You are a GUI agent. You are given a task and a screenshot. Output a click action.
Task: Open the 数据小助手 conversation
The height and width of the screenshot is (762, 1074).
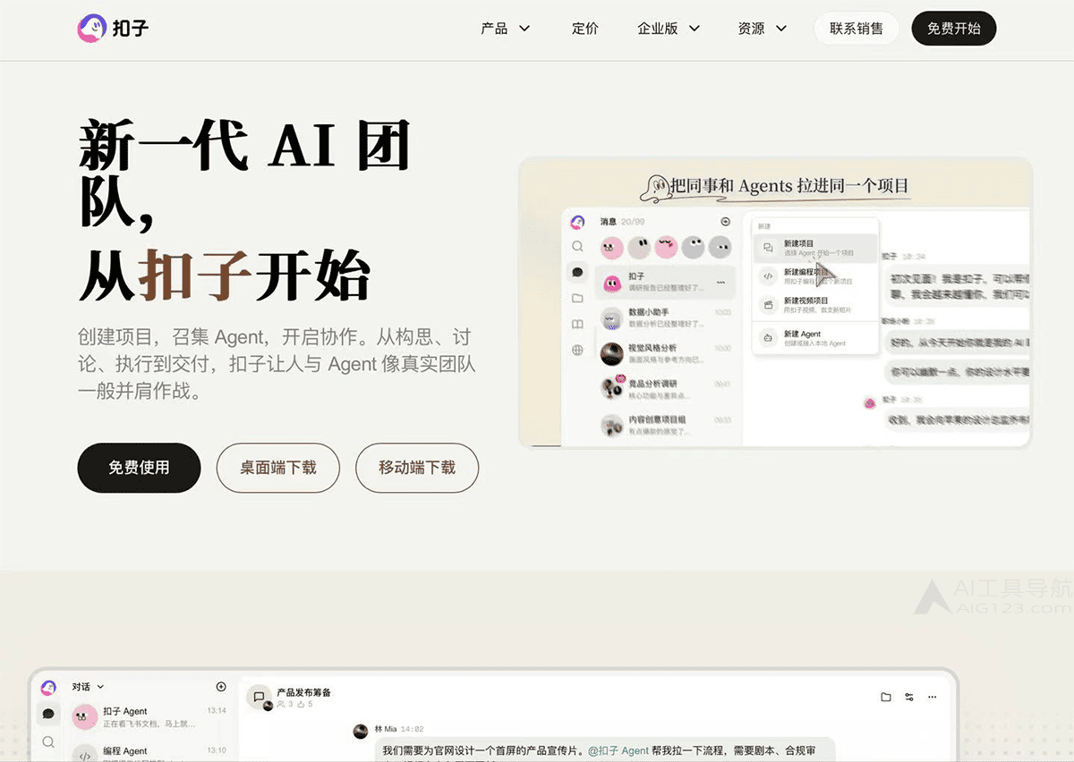[665, 317]
